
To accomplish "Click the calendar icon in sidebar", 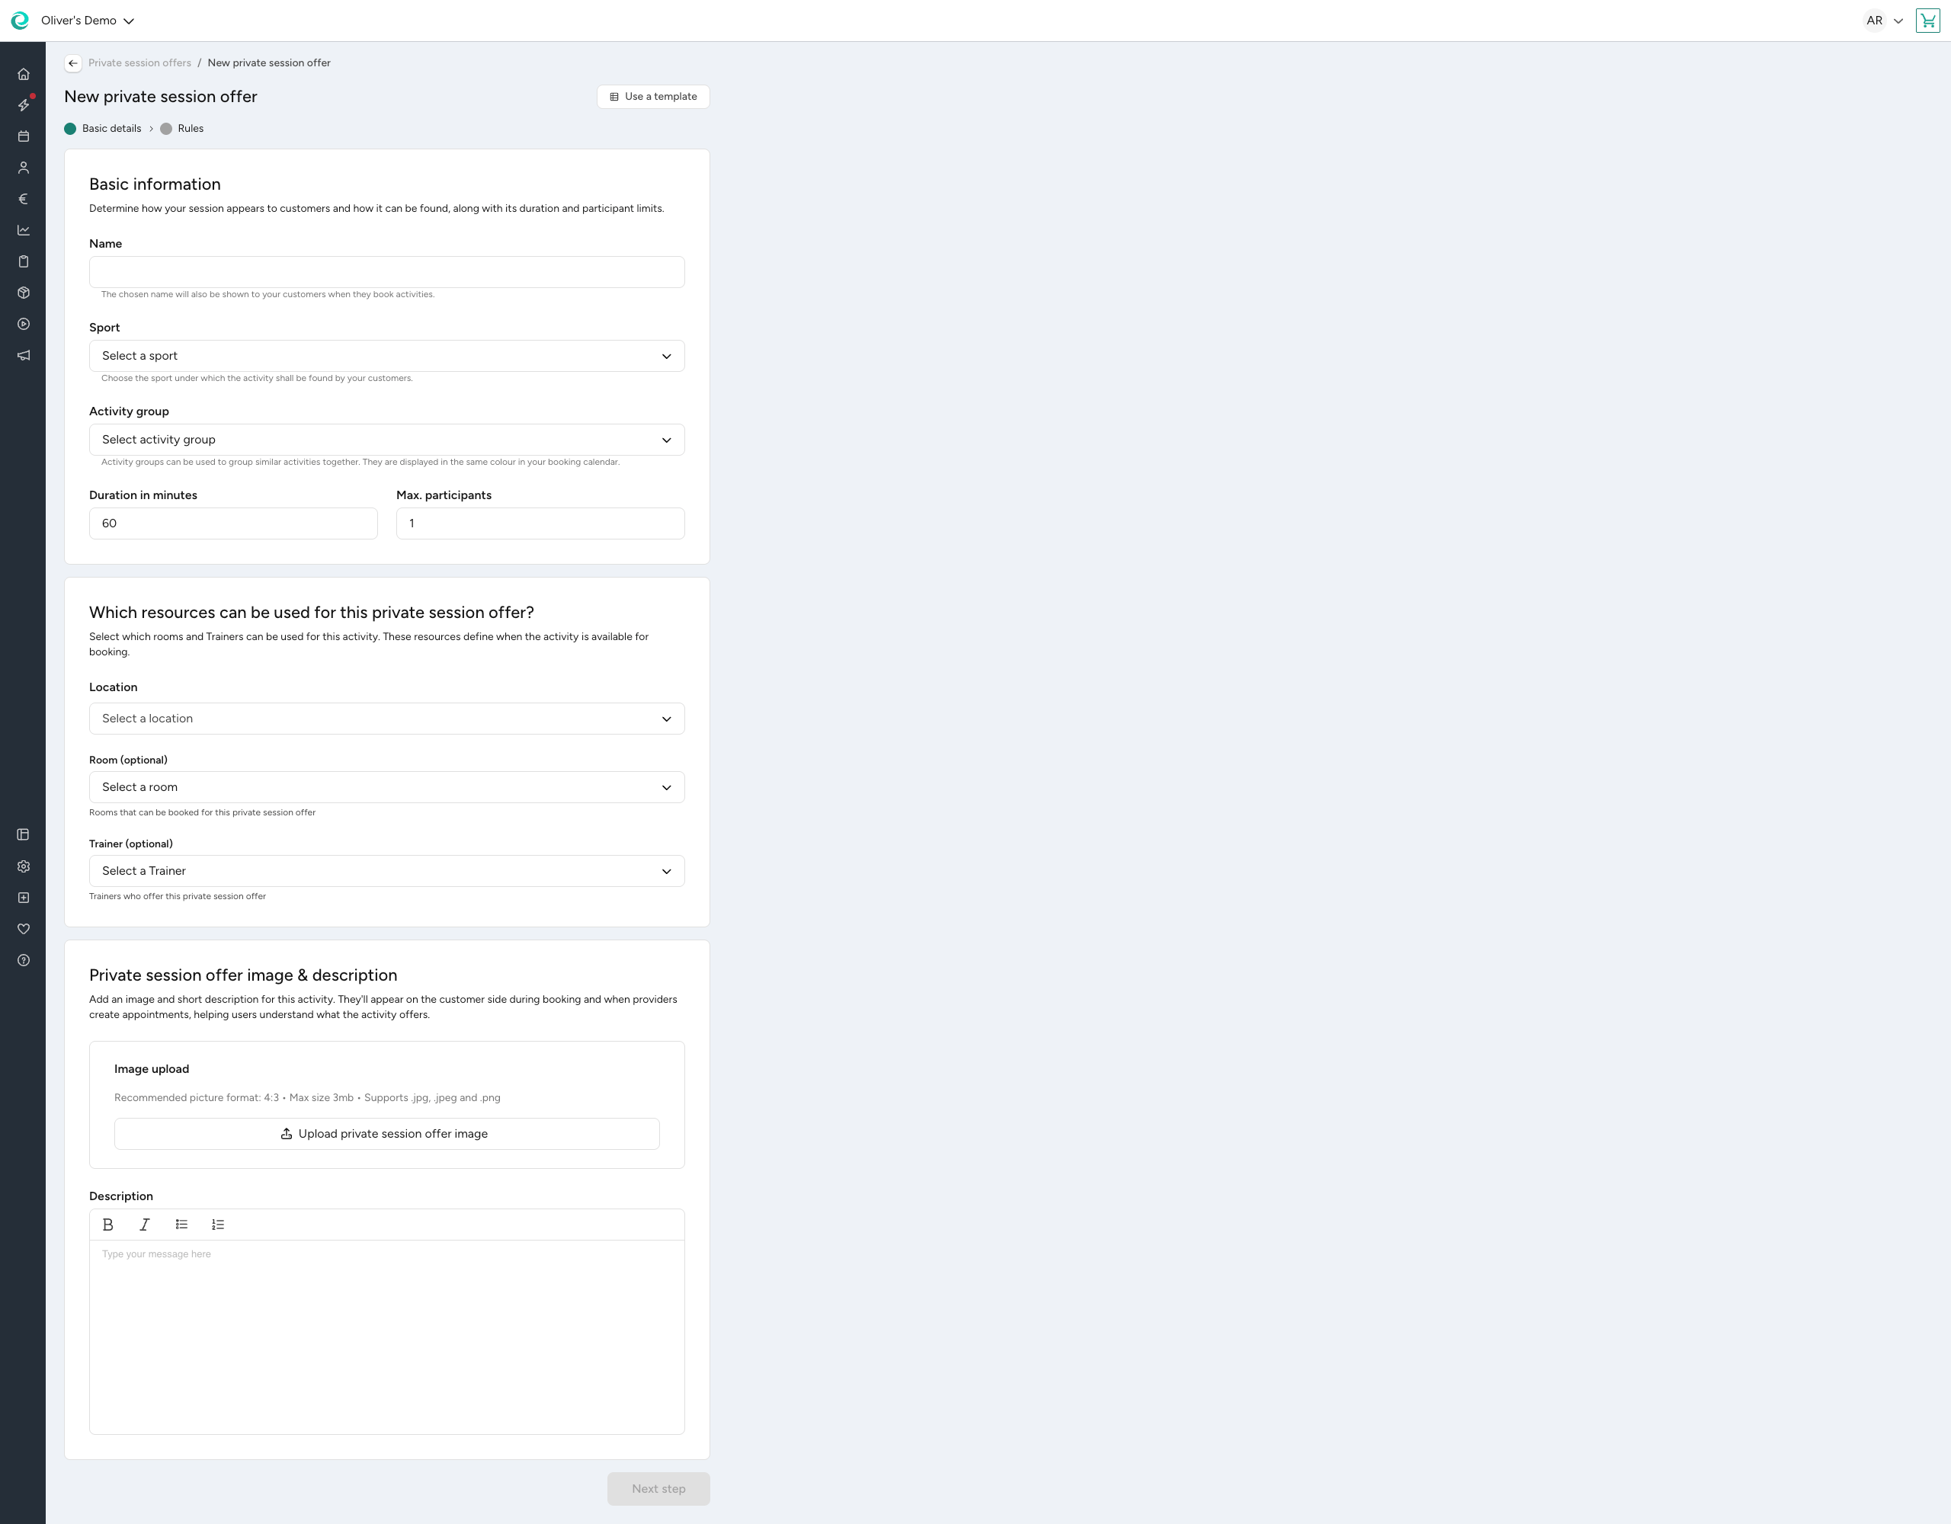I will tap(23, 136).
